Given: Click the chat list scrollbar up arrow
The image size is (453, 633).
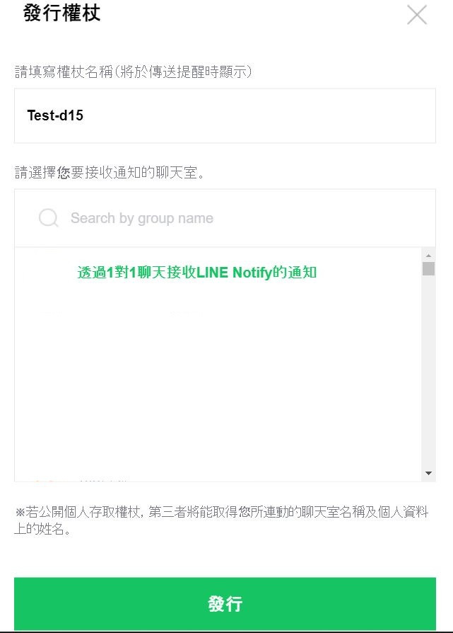Looking at the screenshot, I should pyautogui.click(x=428, y=255).
